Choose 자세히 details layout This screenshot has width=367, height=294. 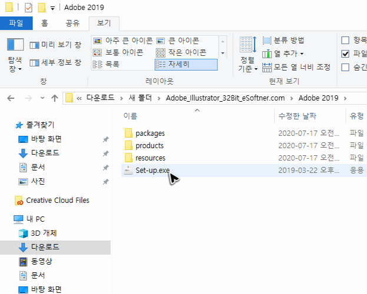[186, 64]
